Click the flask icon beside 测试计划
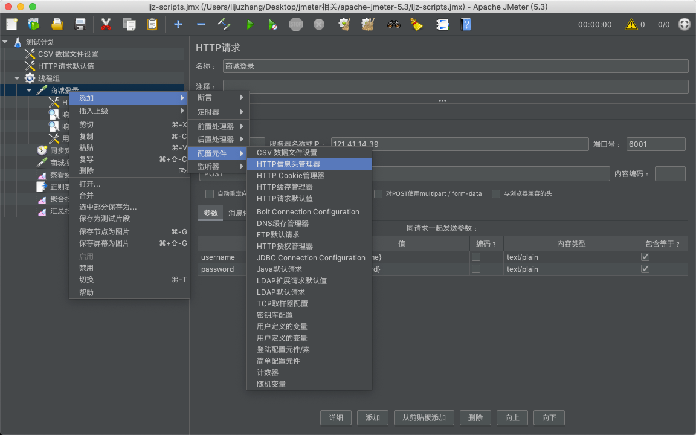This screenshot has height=435, width=696. point(18,42)
